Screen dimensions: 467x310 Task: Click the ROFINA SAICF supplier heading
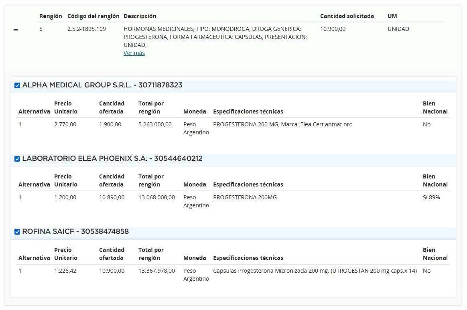[75, 231]
